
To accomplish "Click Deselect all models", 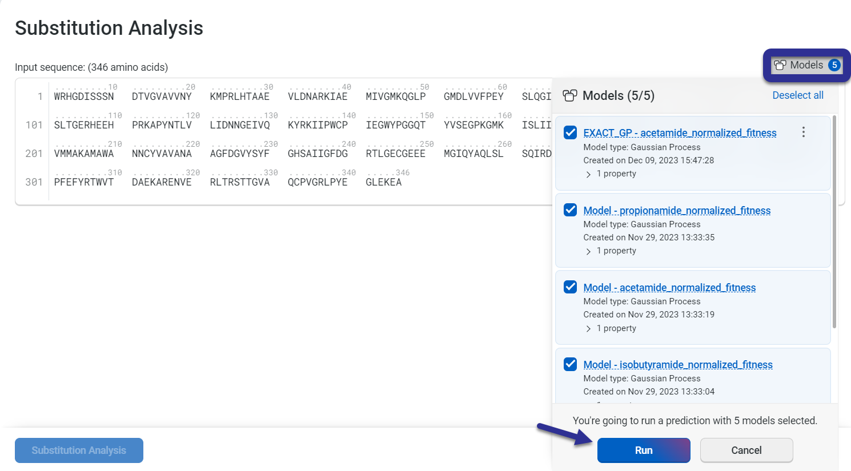I will 797,95.
